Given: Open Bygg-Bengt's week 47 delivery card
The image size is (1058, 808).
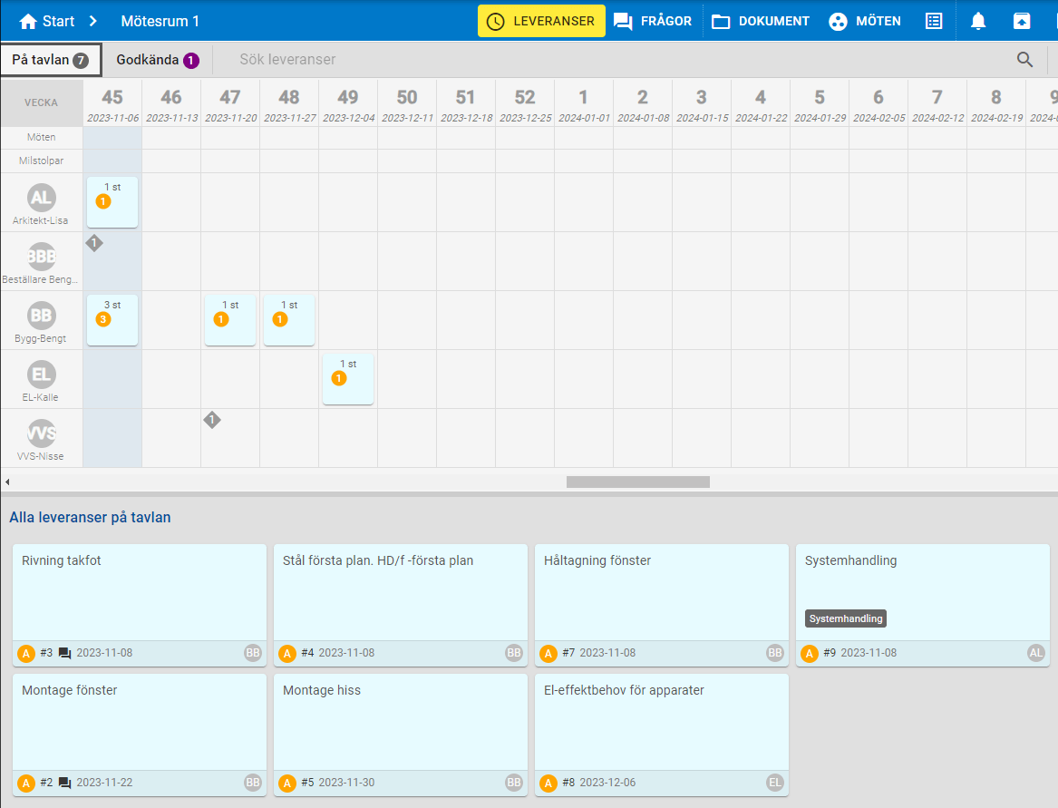Looking at the screenshot, I should [230, 320].
